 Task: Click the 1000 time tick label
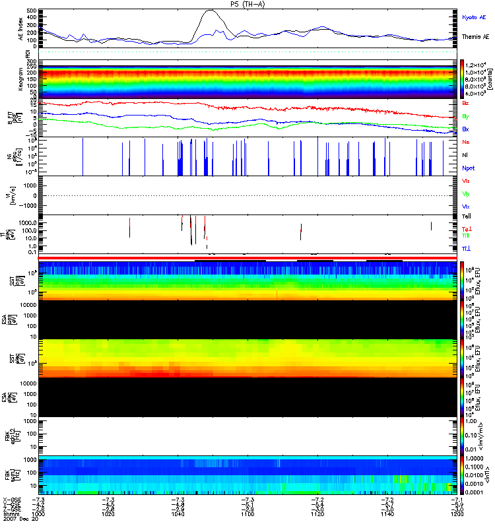coord(38,514)
